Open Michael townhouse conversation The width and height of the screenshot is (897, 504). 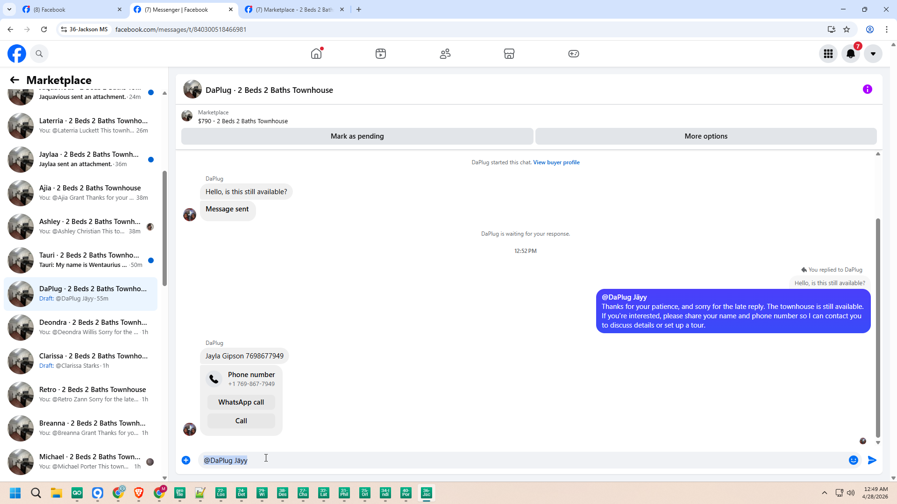[x=80, y=462]
